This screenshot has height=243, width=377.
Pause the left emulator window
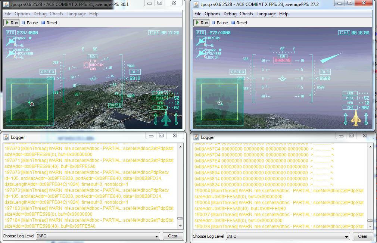30,23
